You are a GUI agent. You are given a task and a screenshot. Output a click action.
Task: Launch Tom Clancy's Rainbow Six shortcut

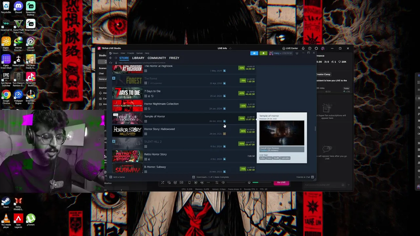18,80
